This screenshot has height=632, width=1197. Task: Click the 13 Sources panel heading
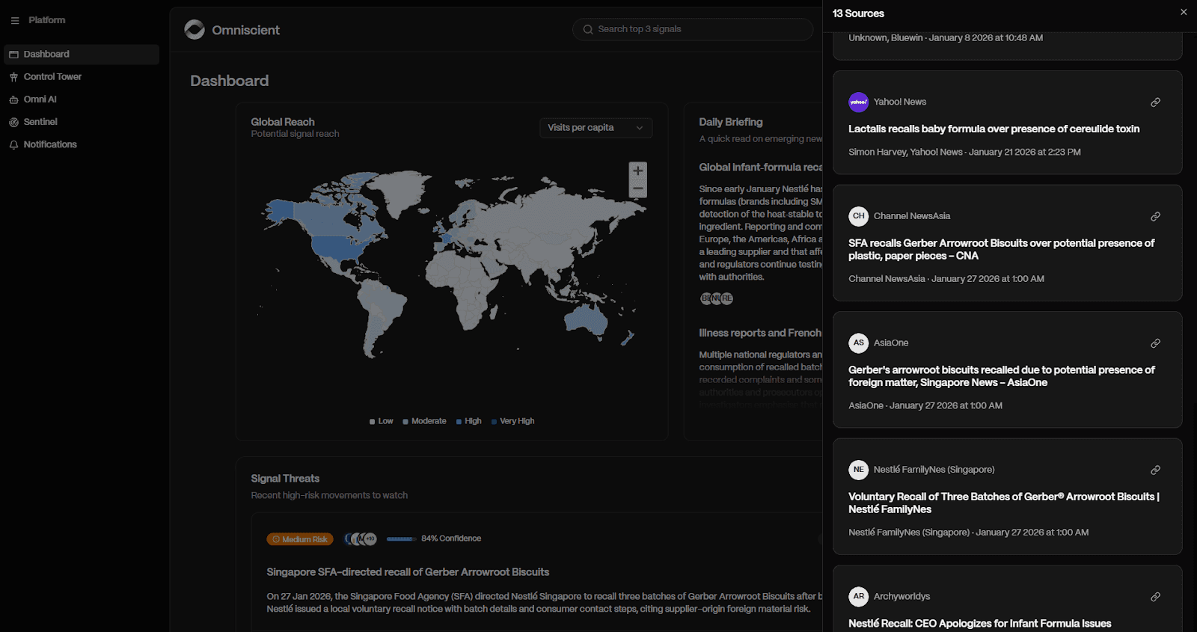point(858,13)
